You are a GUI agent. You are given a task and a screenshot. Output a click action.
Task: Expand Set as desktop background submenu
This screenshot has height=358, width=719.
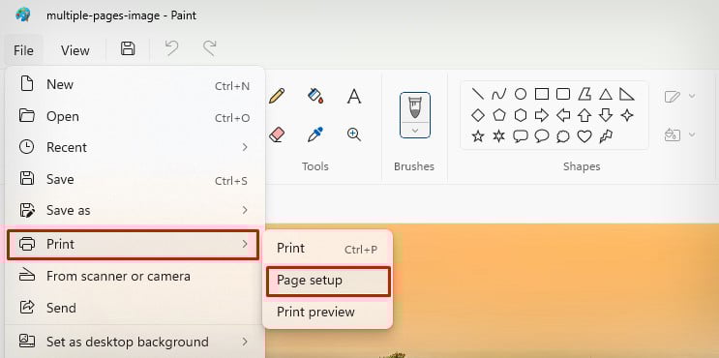[135, 342]
